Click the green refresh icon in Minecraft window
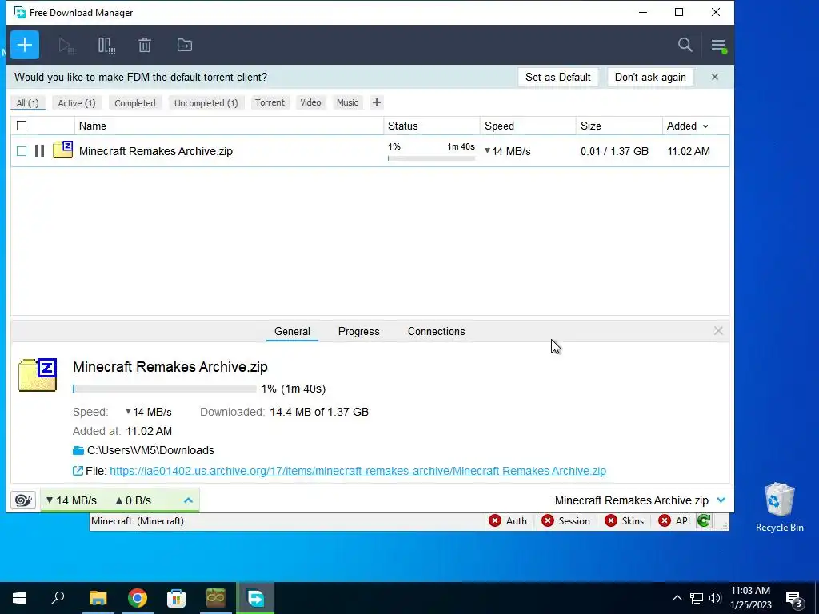This screenshot has width=819, height=614. [x=704, y=520]
